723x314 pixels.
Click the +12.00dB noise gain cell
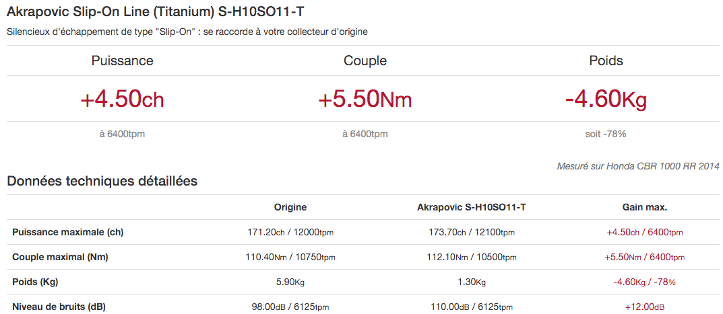pyautogui.click(x=644, y=307)
